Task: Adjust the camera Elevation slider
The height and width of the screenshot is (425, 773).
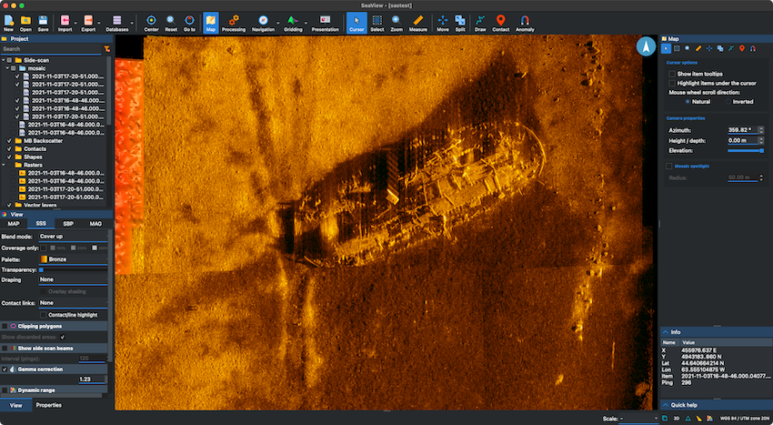Action: 746,150
